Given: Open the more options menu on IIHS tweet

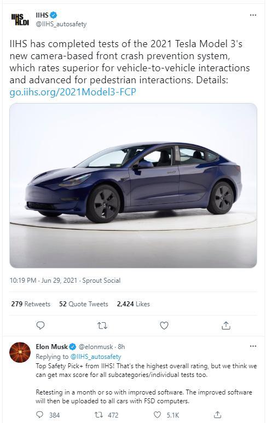Looking at the screenshot, I should (253, 15).
